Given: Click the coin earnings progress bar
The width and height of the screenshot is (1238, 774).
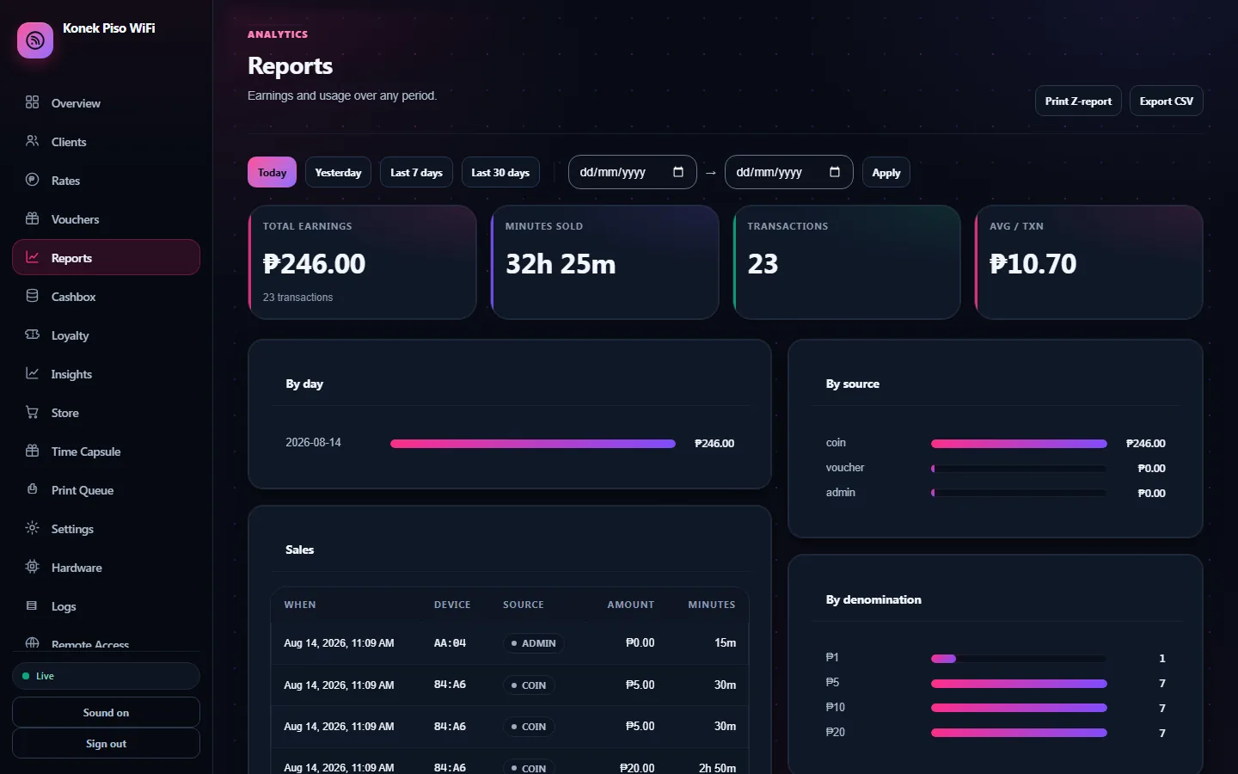Looking at the screenshot, I should point(1019,444).
